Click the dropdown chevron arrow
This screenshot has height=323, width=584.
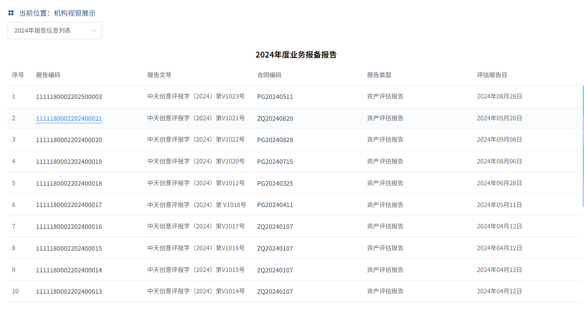tap(94, 31)
